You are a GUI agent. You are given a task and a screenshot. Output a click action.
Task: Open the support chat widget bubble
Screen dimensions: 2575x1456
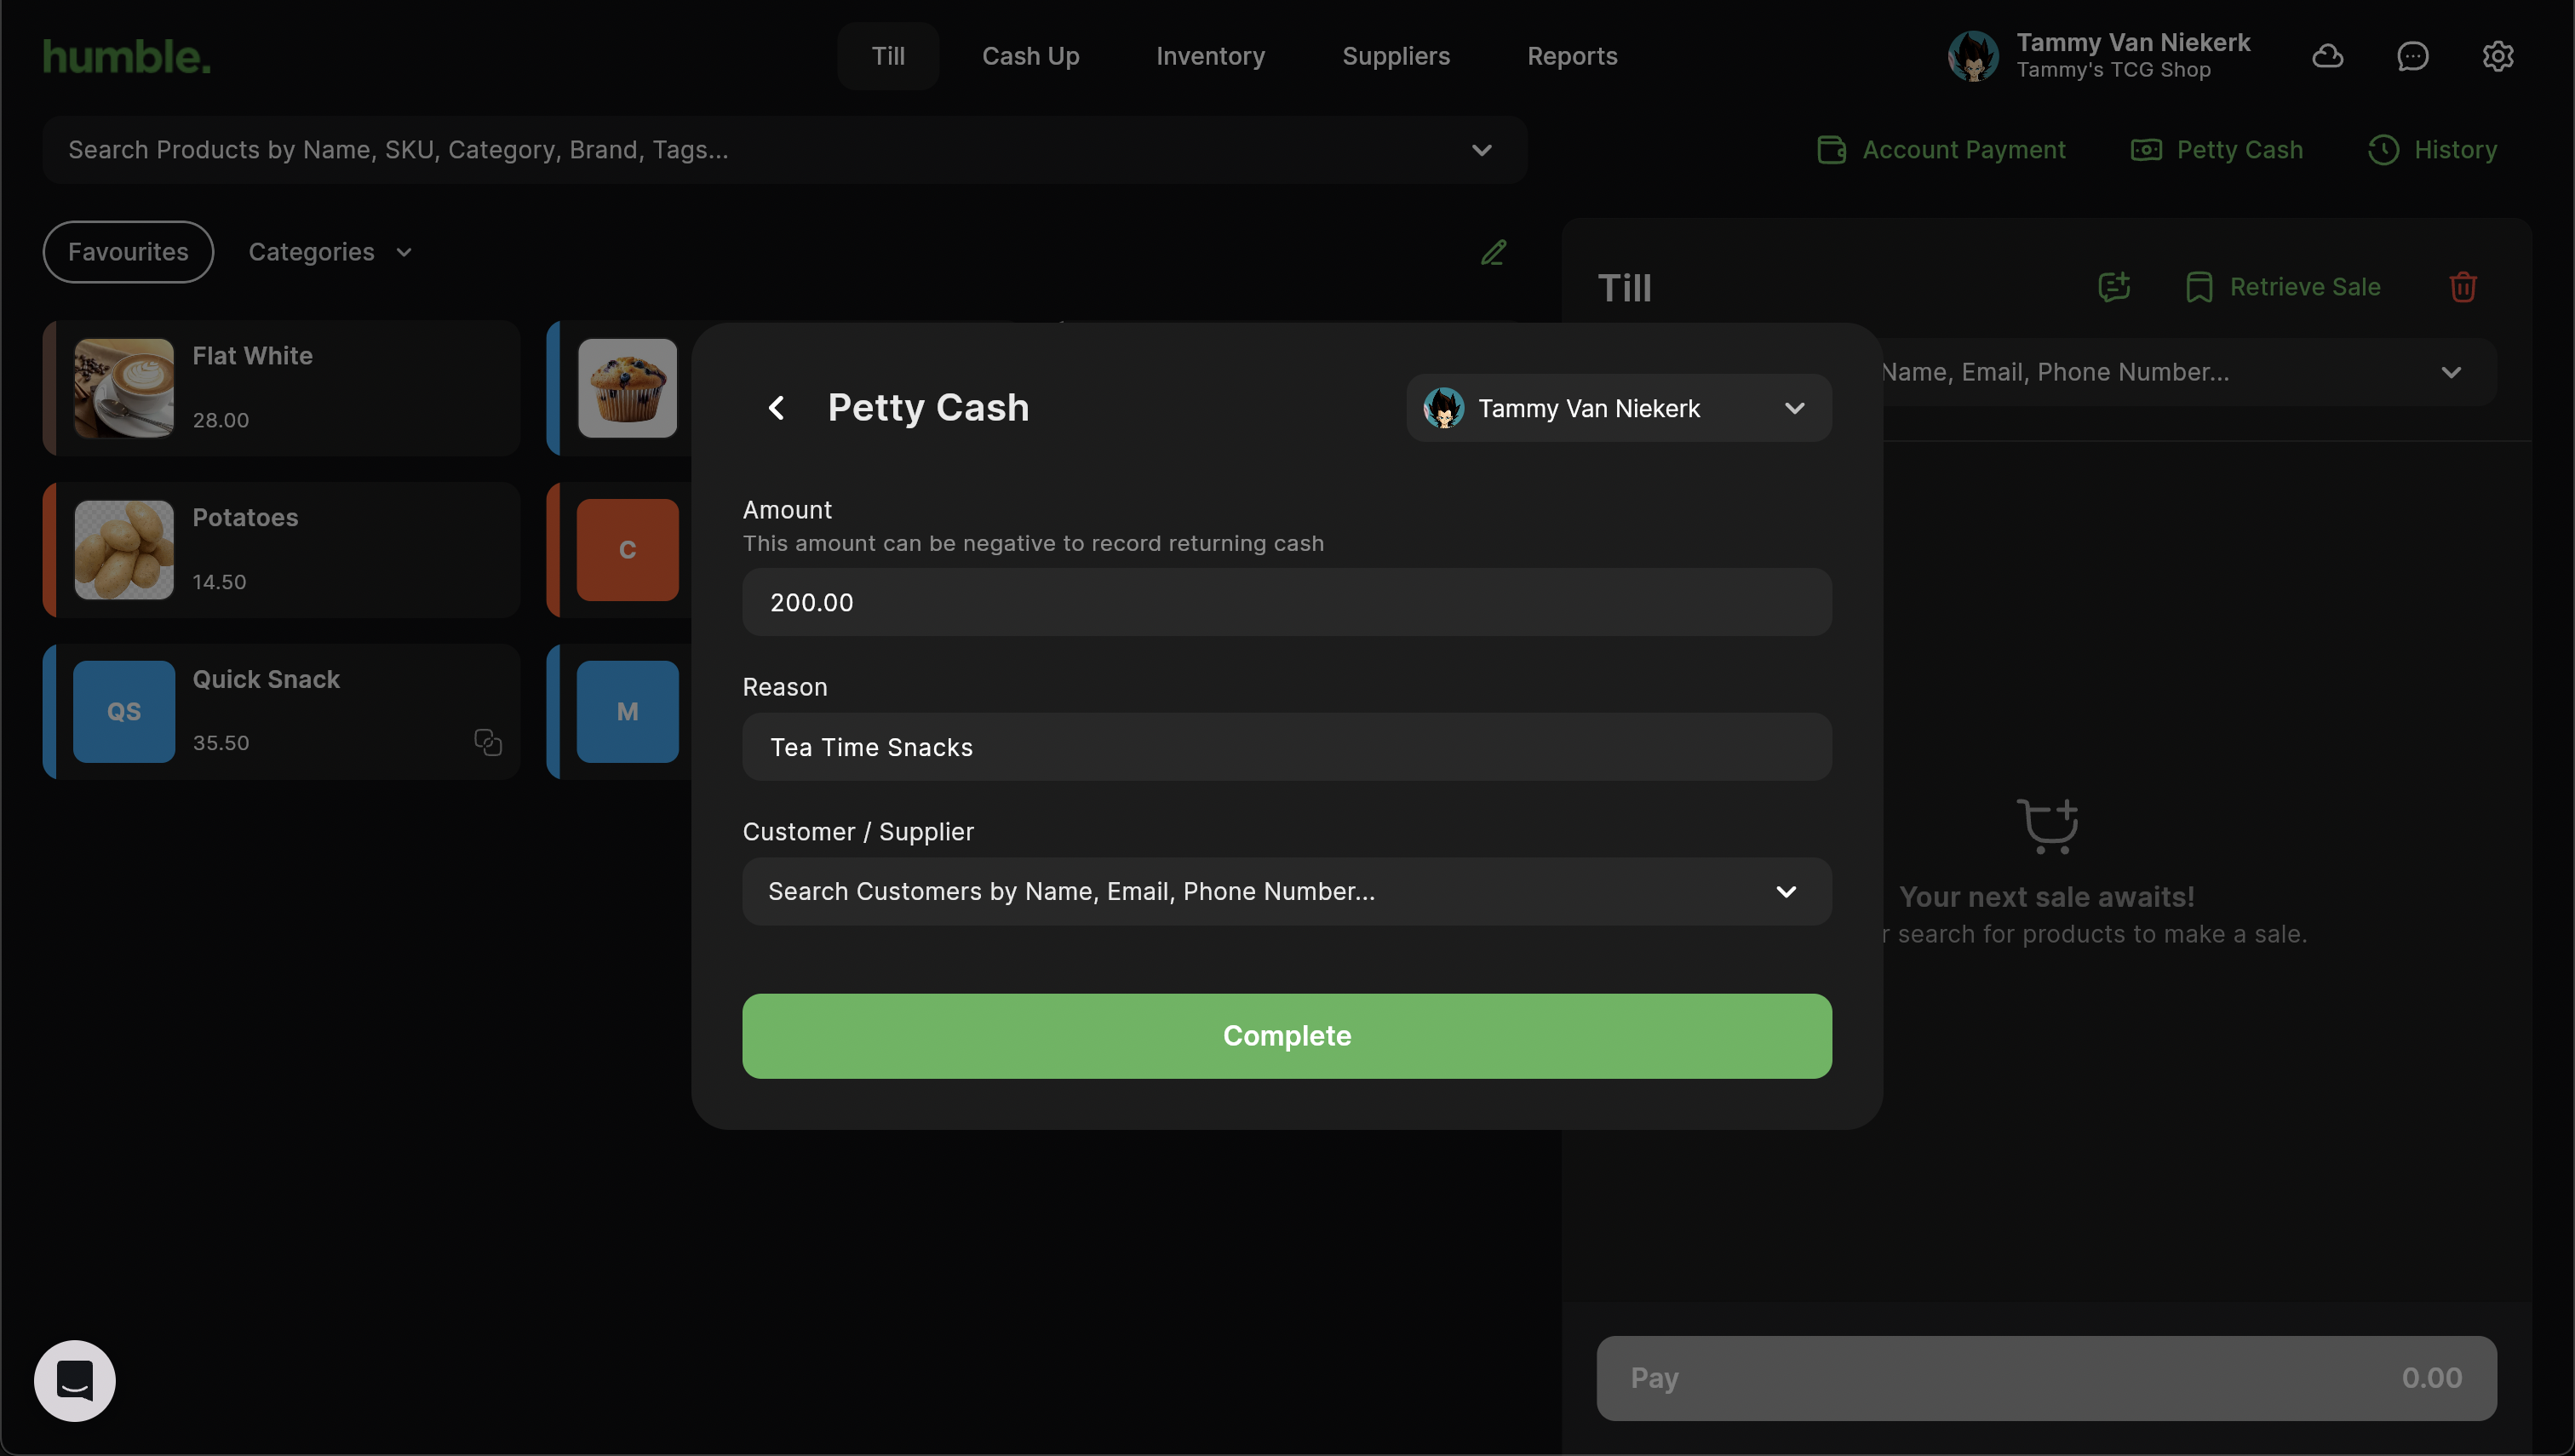click(75, 1380)
